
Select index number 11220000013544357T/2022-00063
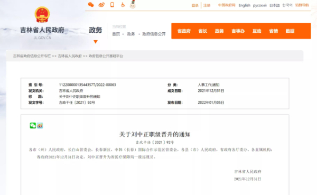(x=88, y=85)
